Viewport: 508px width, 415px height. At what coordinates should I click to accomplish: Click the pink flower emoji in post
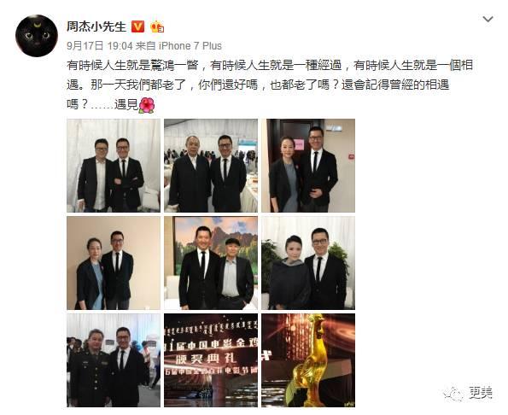pos(147,106)
